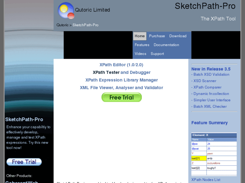Click the sidebar description paragraph text

point(28,137)
